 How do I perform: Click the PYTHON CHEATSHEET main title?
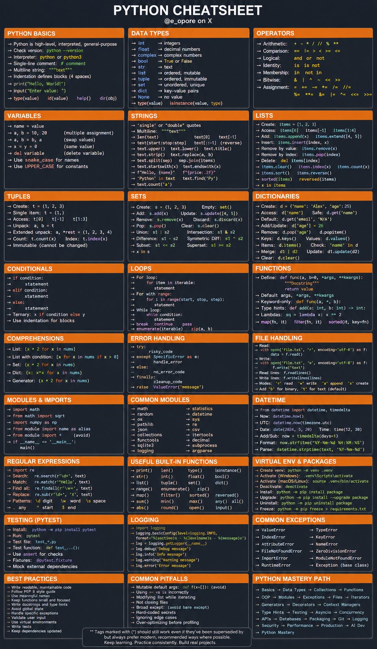(188, 10)
